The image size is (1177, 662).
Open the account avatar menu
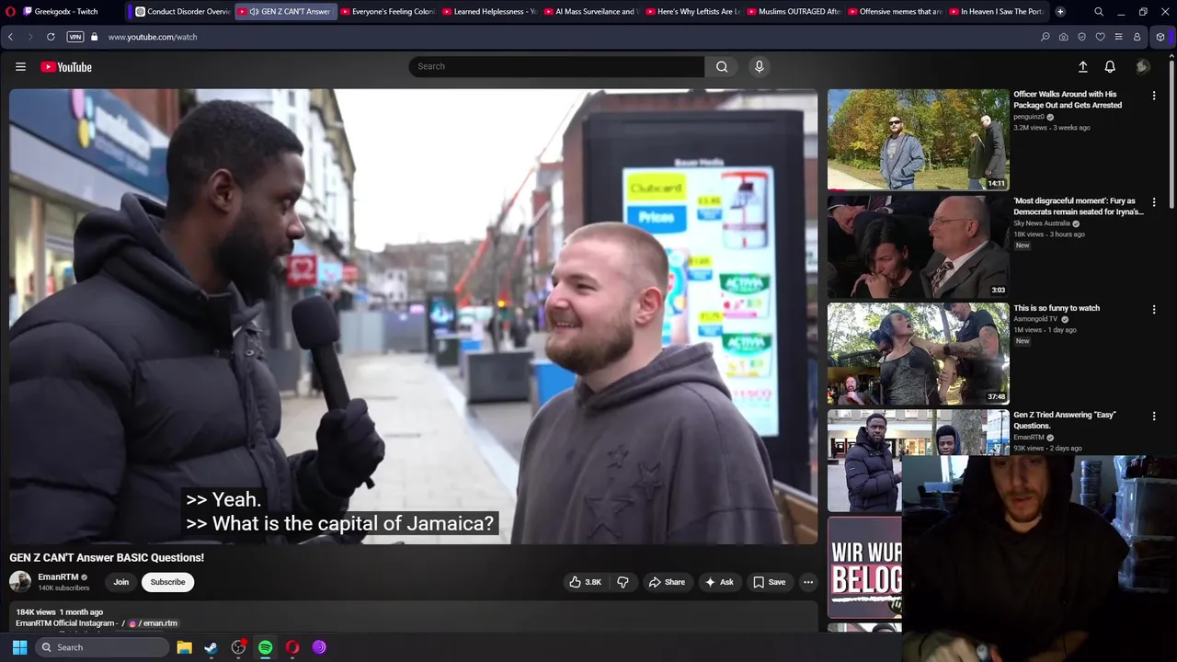pos(1142,66)
